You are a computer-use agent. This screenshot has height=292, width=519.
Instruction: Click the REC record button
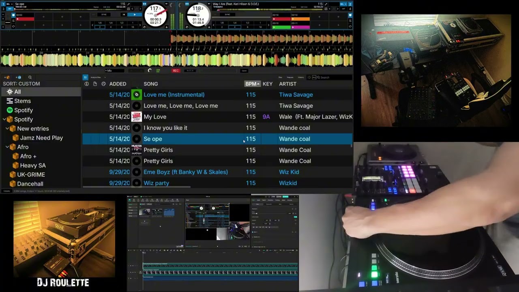click(x=176, y=71)
